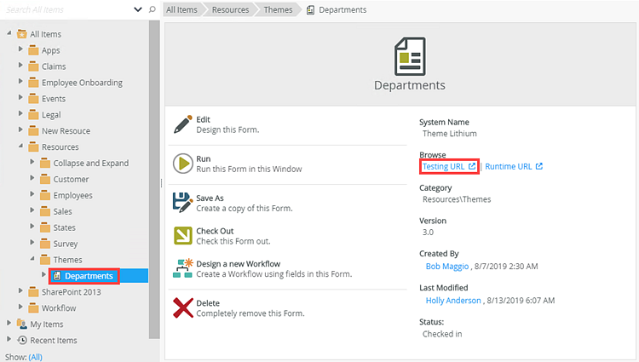Click the red Delete X icon

click(x=182, y=307)
